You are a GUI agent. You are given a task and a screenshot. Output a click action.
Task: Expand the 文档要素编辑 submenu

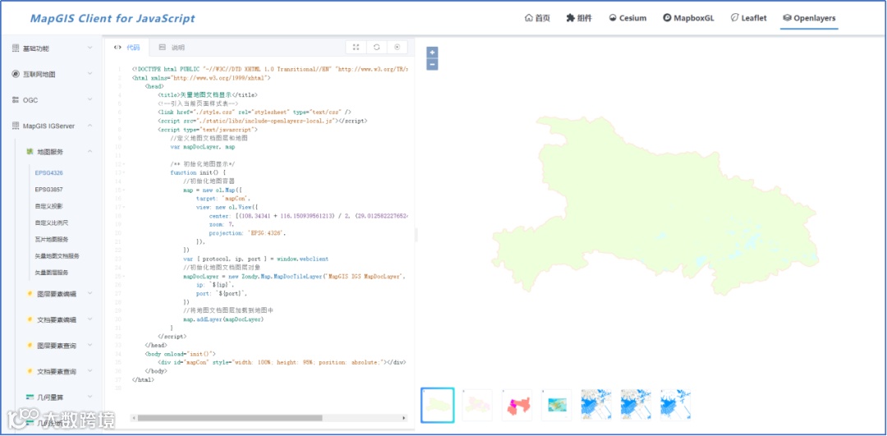[x=90, y=319]
